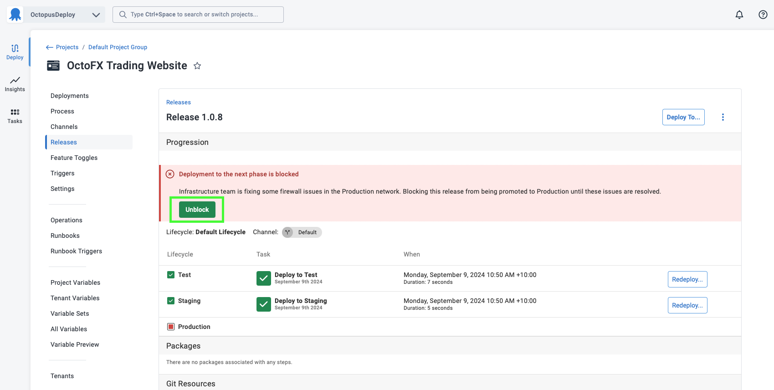Click the Staging phase checkmark icon
The width and height of the screenshot is (774, 390).
tap(171, 301)
